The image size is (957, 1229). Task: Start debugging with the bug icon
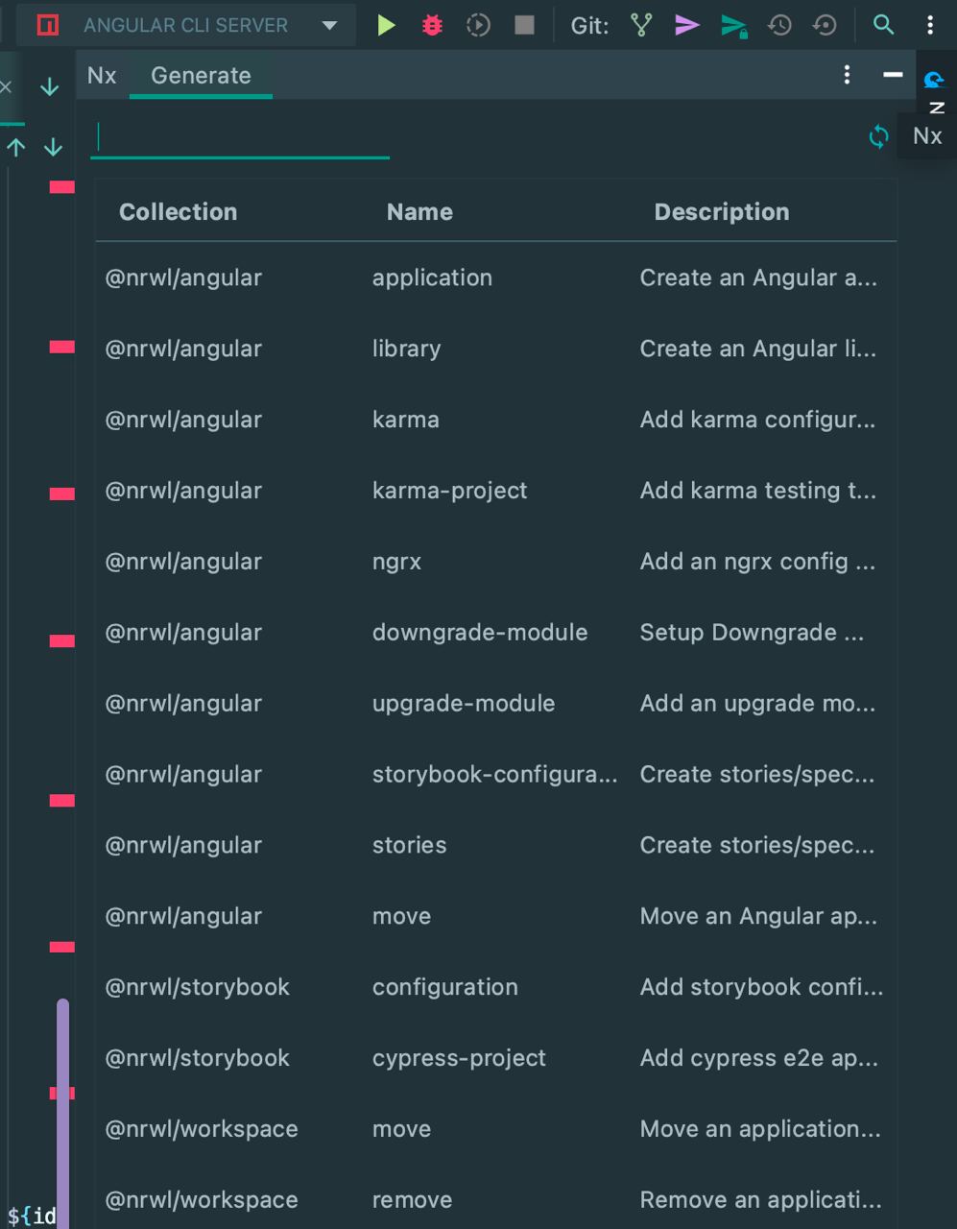pos(432,25)
